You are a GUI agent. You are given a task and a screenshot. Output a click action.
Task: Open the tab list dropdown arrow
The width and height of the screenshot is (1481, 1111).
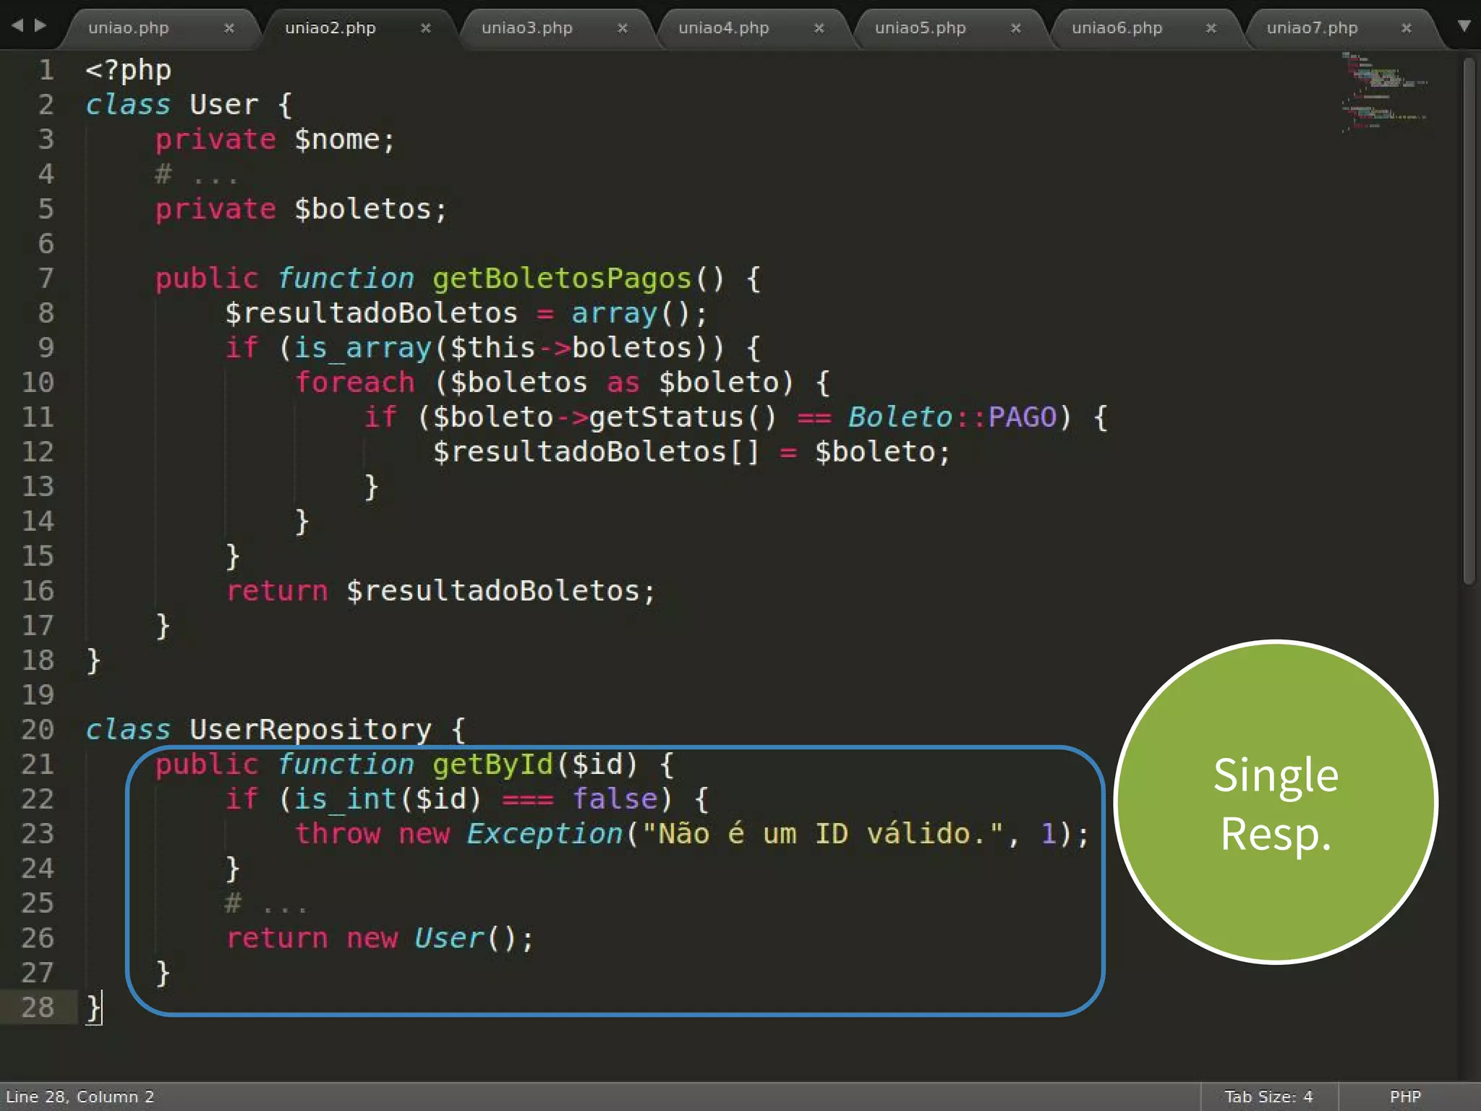(1464, 26)
